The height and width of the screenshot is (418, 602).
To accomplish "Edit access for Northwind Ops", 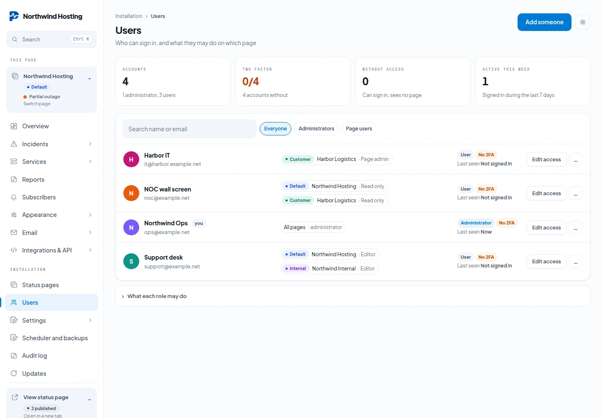I will (x=546, y=227).
